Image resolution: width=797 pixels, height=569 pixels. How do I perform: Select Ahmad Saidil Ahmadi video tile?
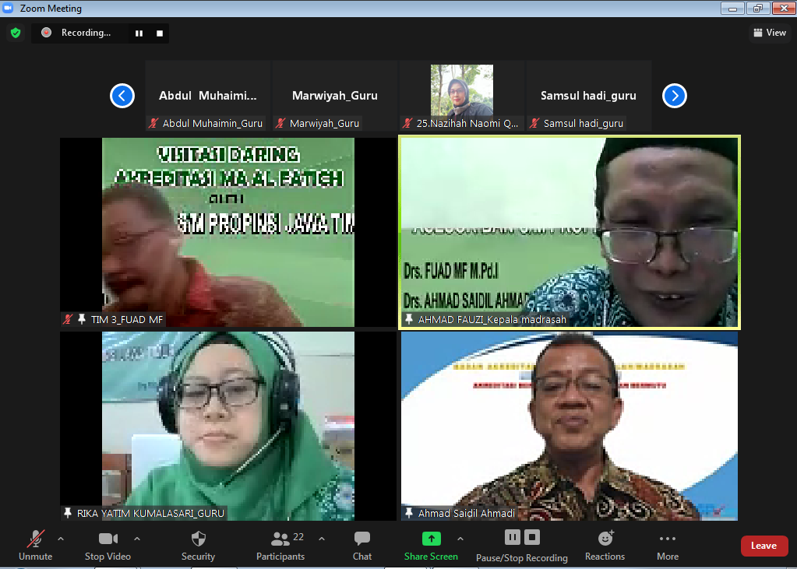click(x=570, y=426)
